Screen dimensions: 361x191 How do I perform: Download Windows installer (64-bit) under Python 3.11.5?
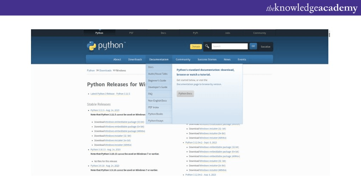point(118,140)
